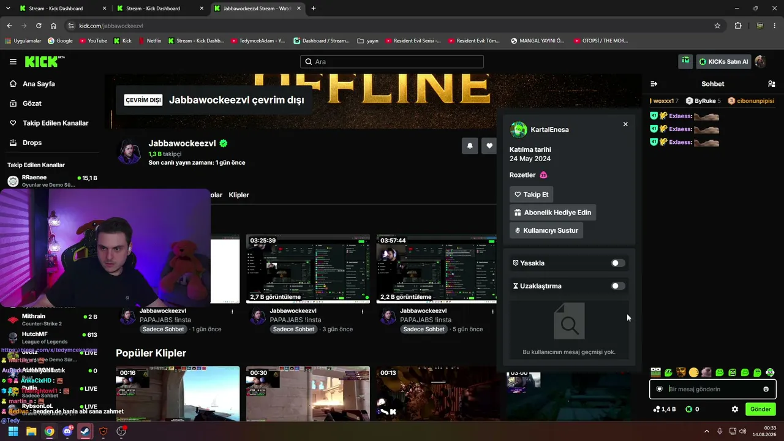
Task: Open Discord from the taskbar
Action: [67, 431]
